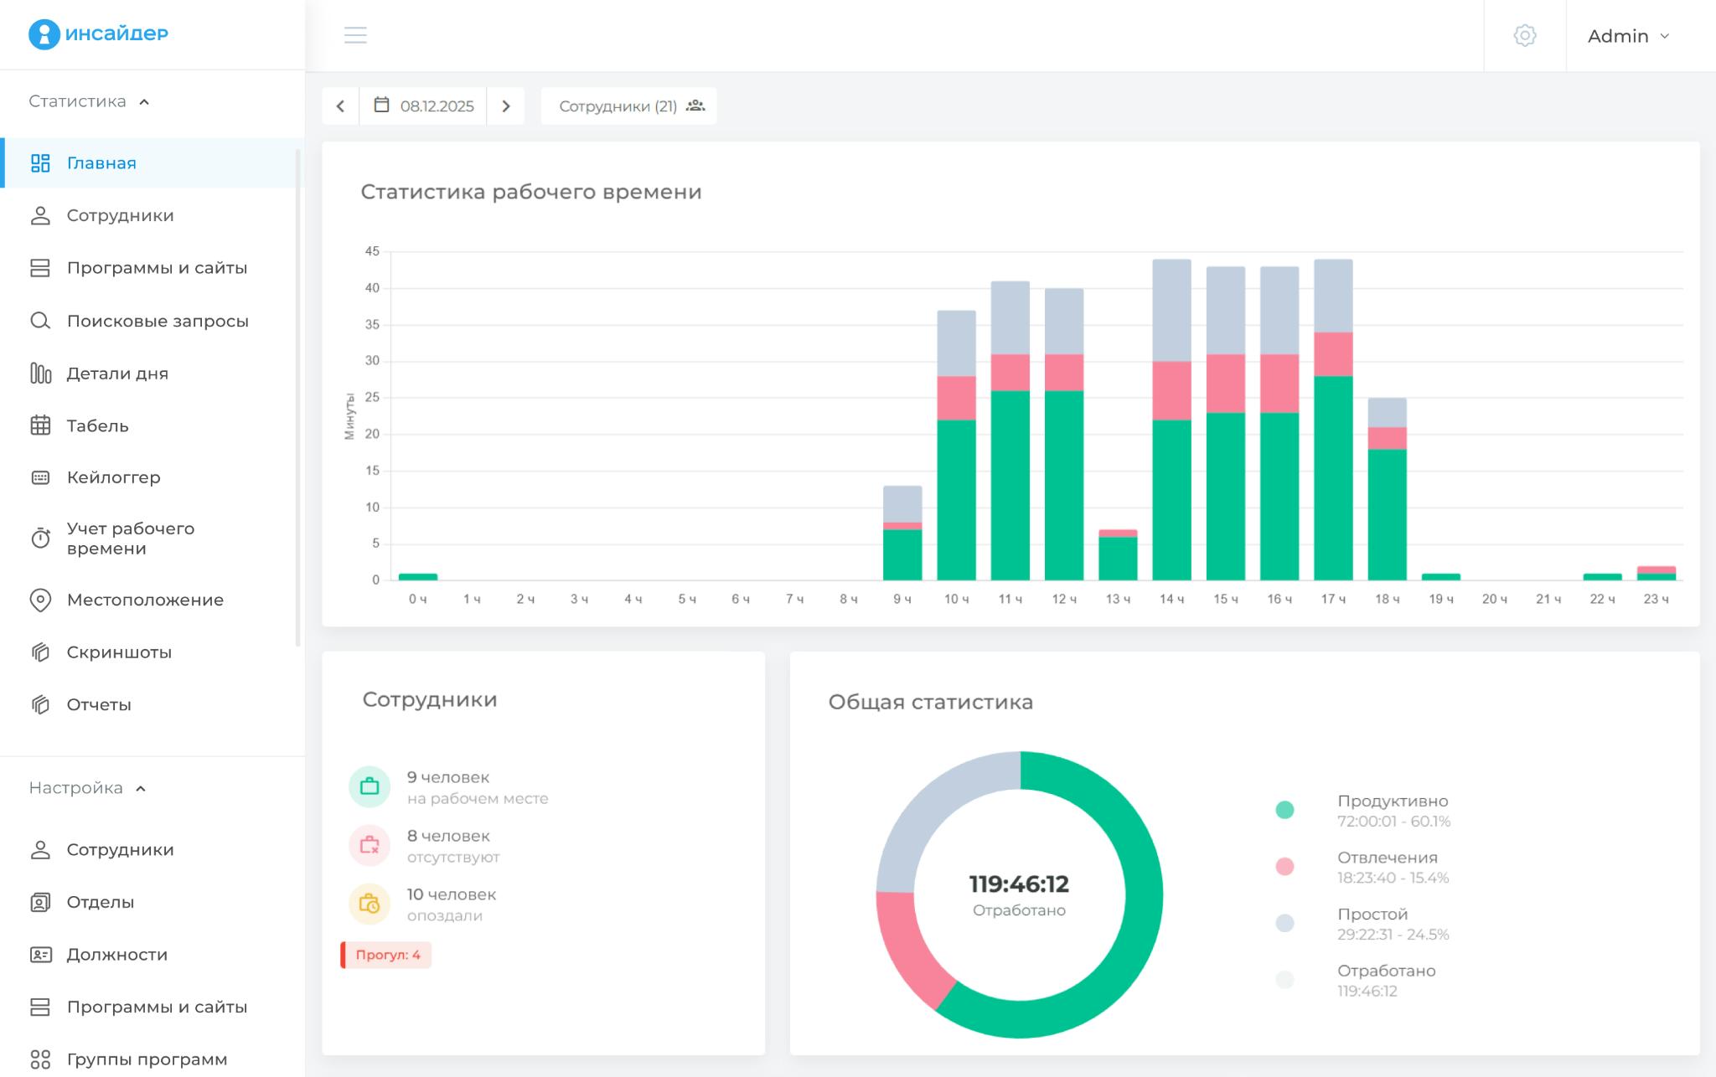Go to next day arrow

tap(506, 106)
